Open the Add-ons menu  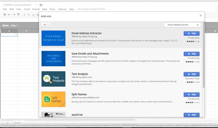62,9
